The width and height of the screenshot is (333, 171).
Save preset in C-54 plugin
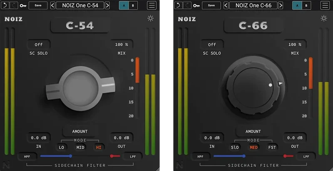point(38,5)
